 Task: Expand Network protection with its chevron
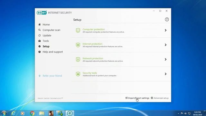165,59
